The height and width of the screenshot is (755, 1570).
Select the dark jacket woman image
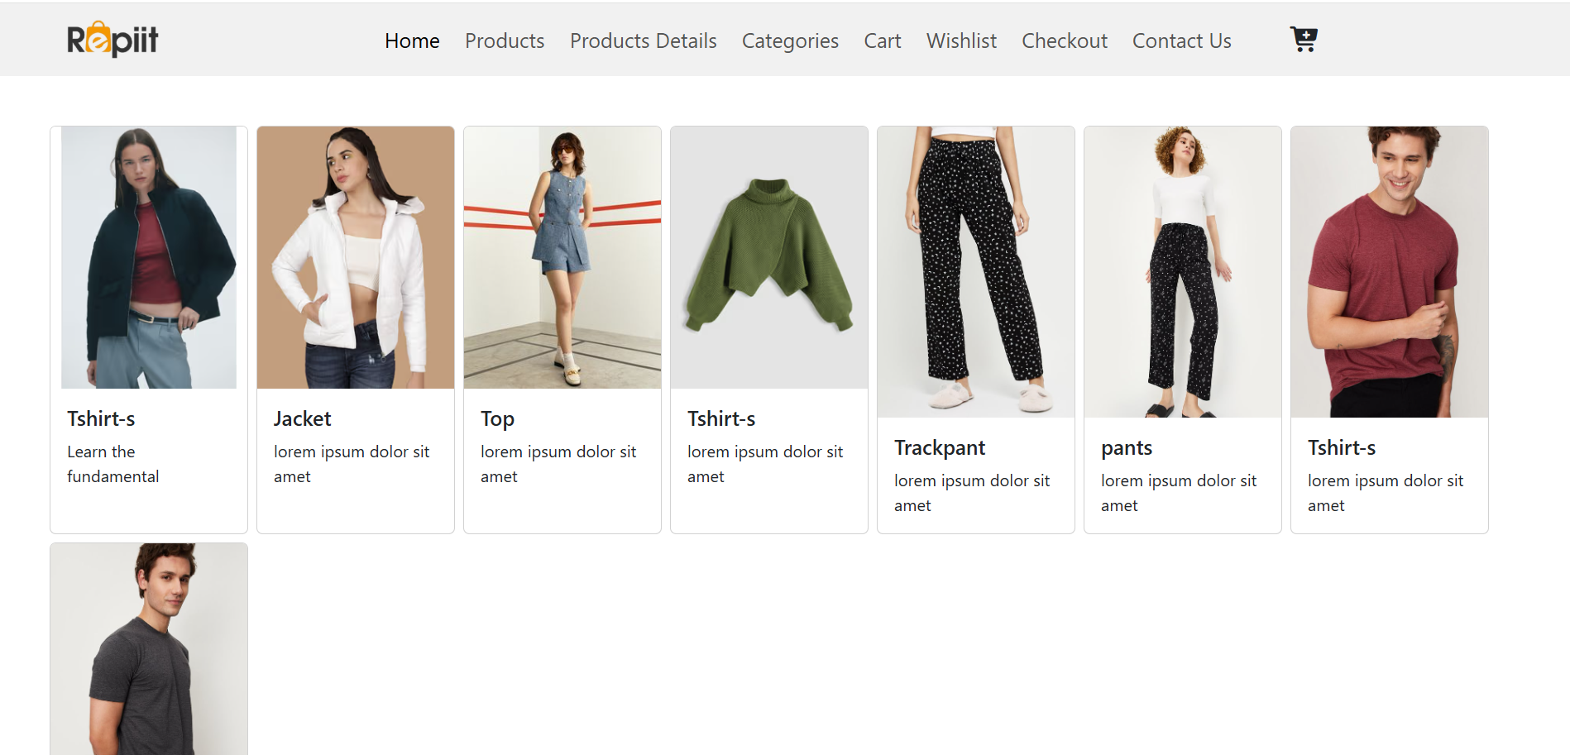(x=149, y=257)
